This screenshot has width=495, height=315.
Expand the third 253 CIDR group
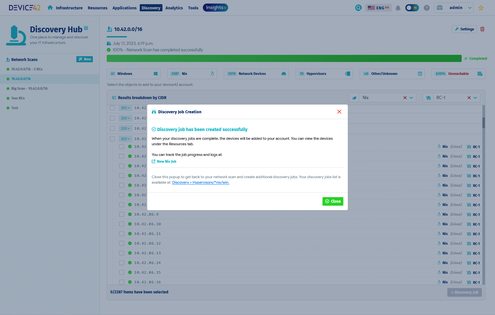coord(125,128)
